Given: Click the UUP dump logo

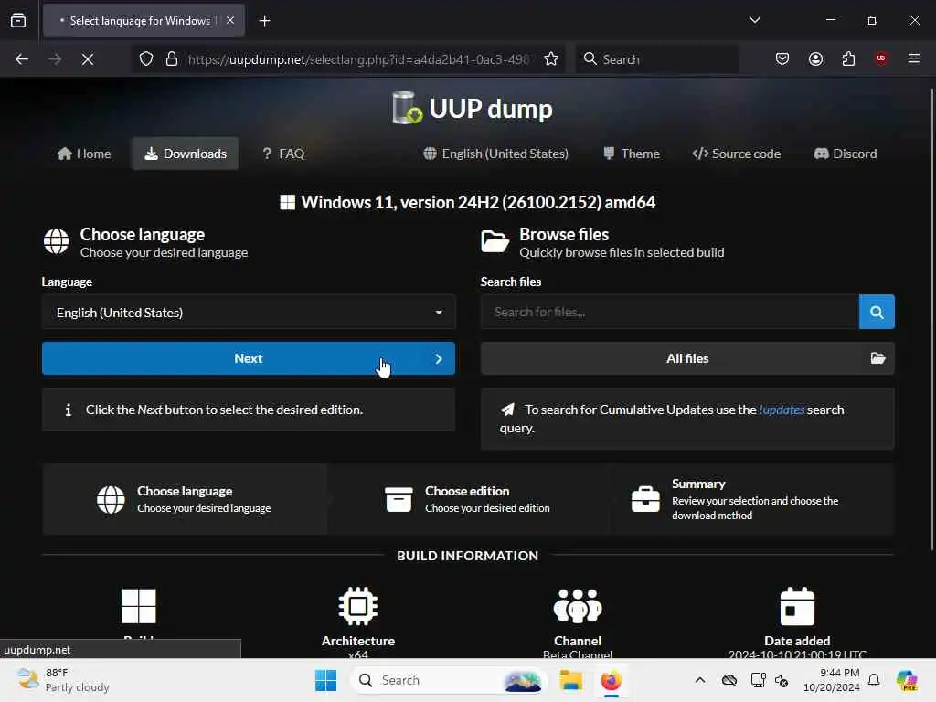Looking at the screenshot, I should point(473,108).
